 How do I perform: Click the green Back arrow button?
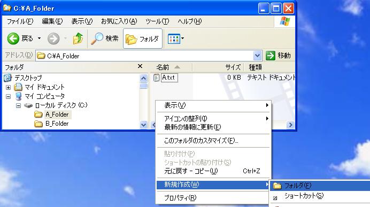pos(13,39)
